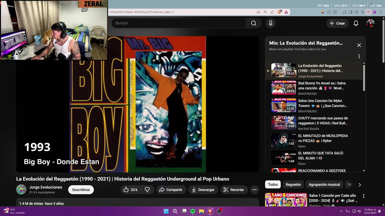The width and height of the screenshot is (385, 216).
Task: Open OBS Studio from taskbar
Action: click(219, 211)
